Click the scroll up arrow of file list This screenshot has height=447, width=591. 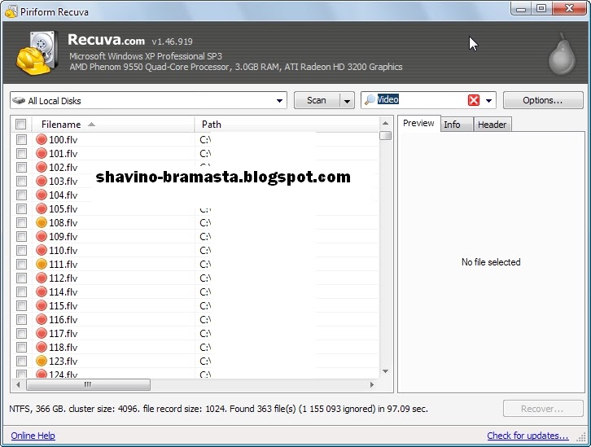pyautogui.click(x=386, y=123)
